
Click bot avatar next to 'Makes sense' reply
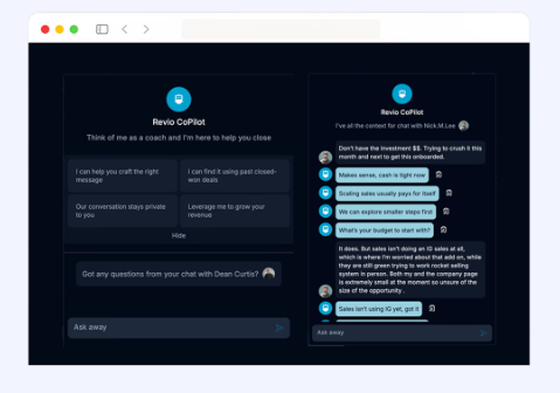(325, 174)
